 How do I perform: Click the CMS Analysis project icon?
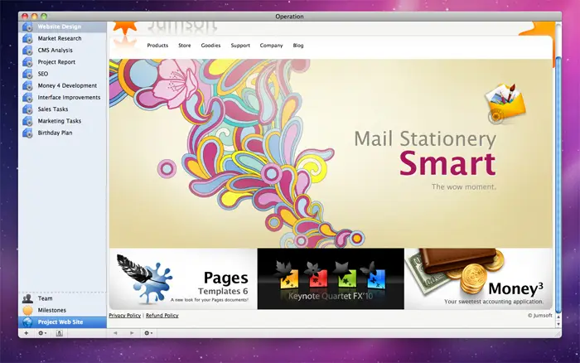click(27, 51)
